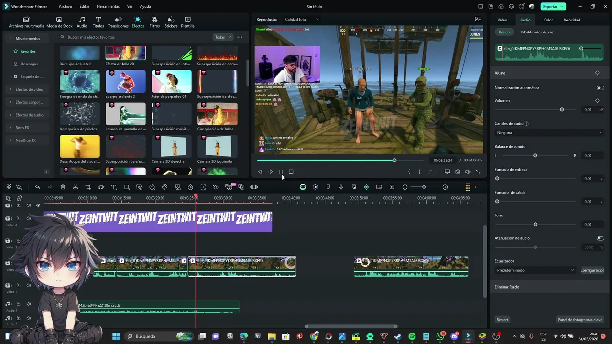Set the mark-in point
This screenshot has height=344, width=612.
(x=409, y=172)
